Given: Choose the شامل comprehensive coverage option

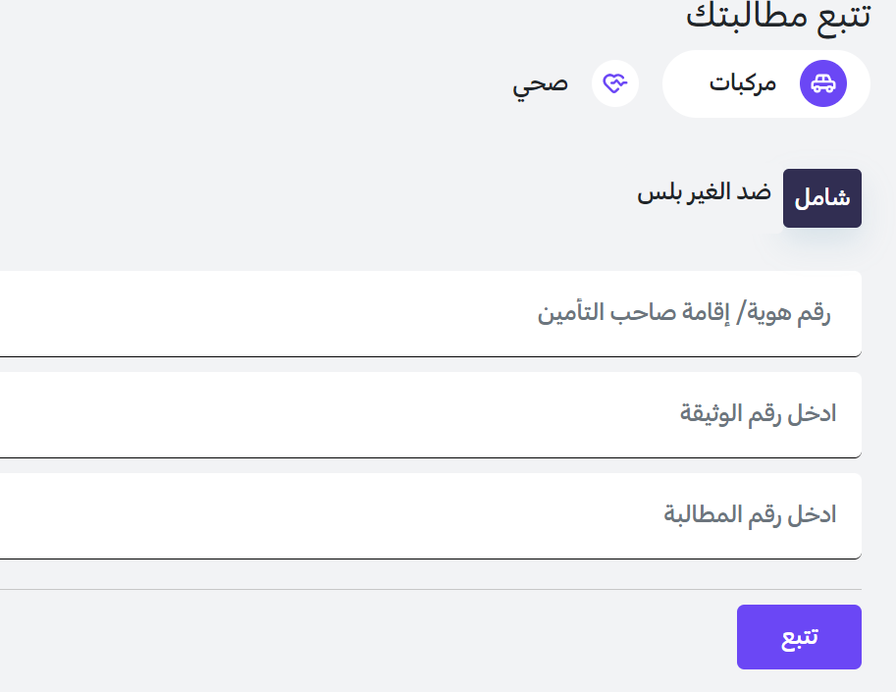Looking at the screenshot, I should tap(821, 198).
